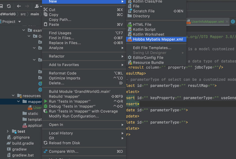This screenshot has height=159, width=236.
Task: Click Modify Run Configuration...
Action: [84, 116]
